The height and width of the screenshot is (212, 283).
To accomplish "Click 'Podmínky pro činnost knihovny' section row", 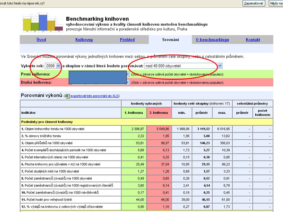I will point(147,122).
